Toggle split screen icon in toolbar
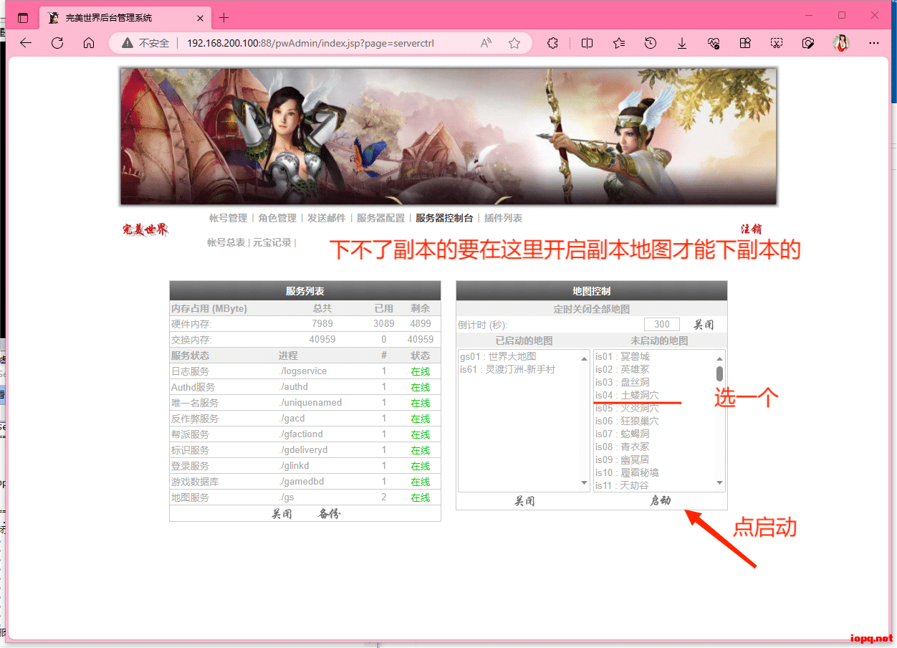 click(587, 43)
